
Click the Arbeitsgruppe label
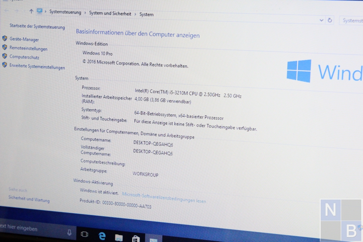93,170
